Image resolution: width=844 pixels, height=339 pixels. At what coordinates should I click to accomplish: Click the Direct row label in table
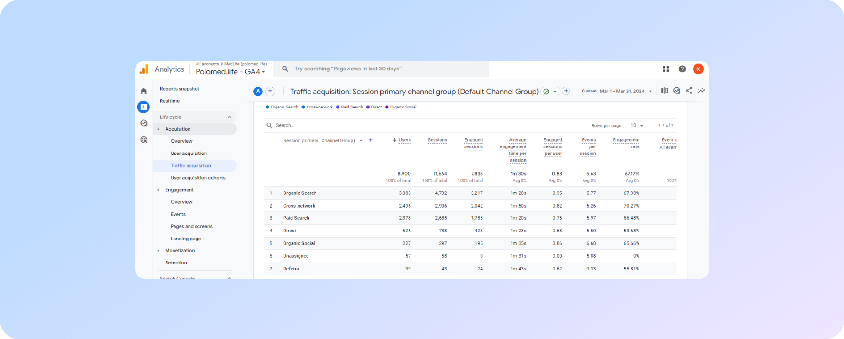290,231
